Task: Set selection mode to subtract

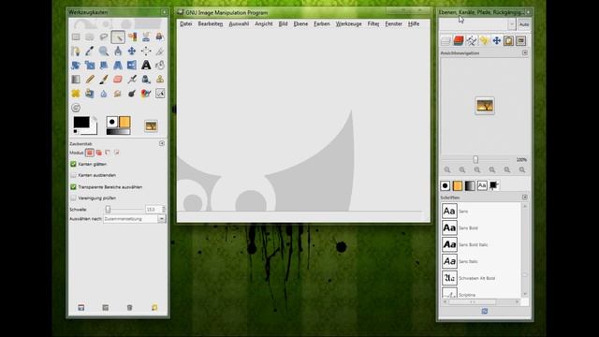Action: point(108,153)
